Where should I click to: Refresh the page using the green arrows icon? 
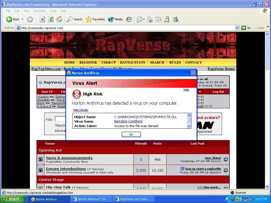tap(51, 19)
